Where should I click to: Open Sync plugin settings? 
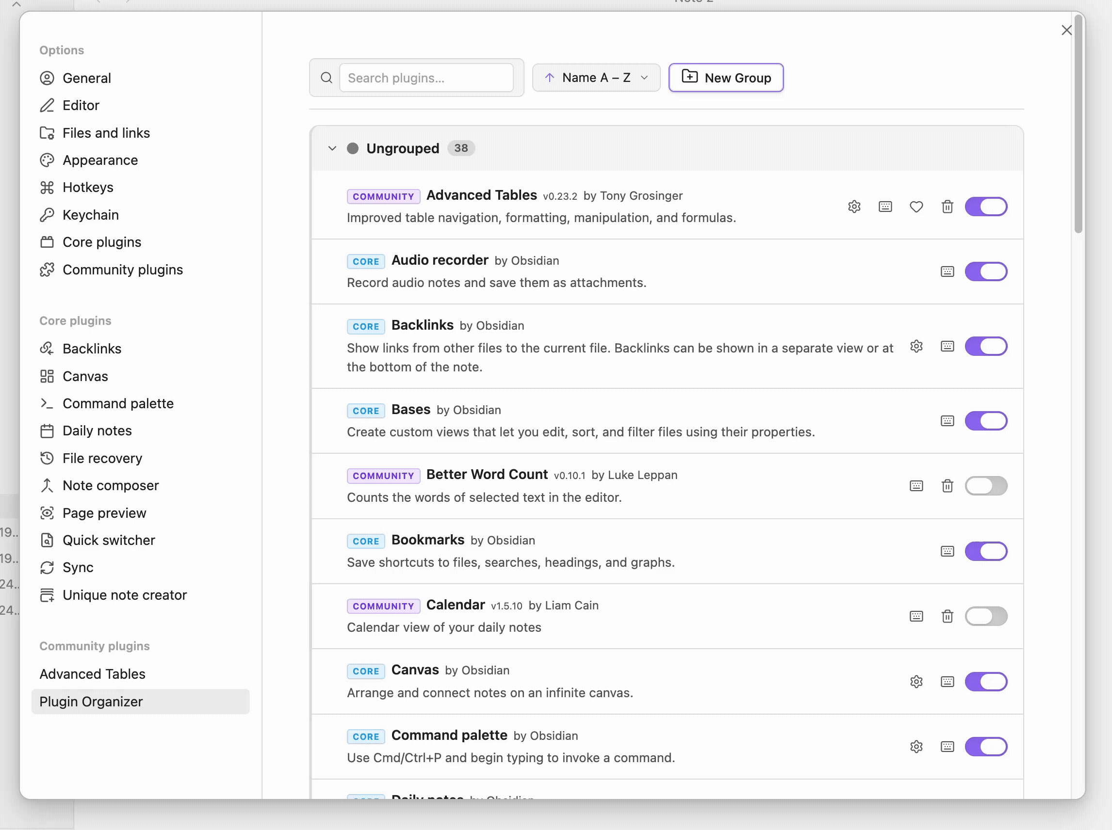click(140, 568)
